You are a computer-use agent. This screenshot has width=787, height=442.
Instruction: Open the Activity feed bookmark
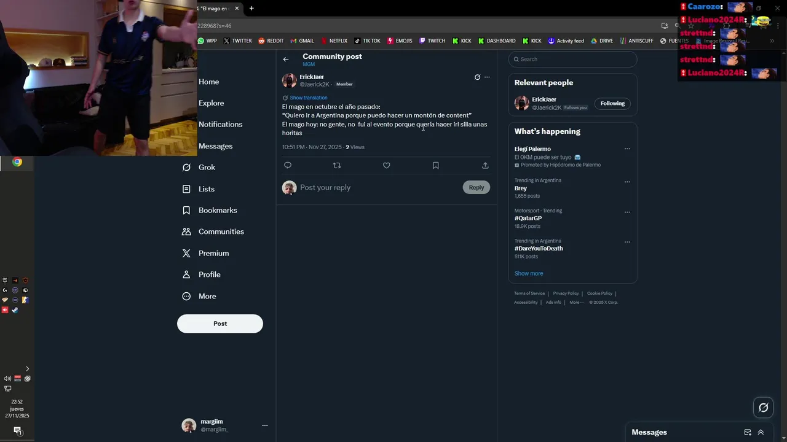(x=566, y=41)
